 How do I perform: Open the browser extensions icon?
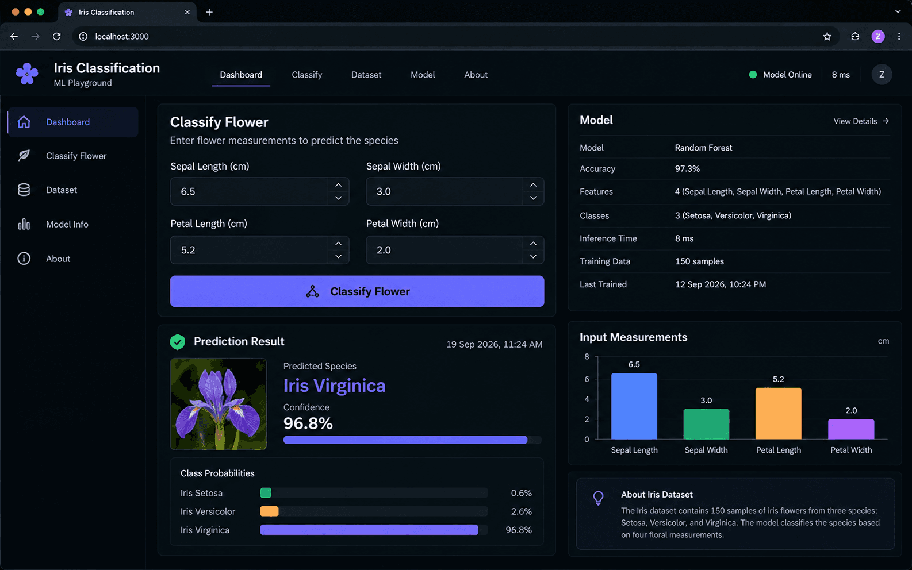point(855,36)
